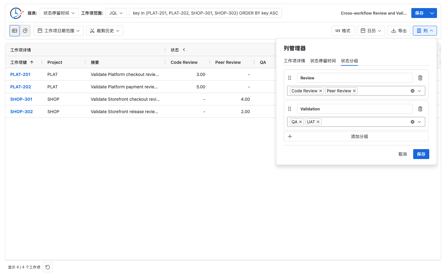Refresh the work items list
Viewport: 446px width, 279px height.
[x=48, y=267]
